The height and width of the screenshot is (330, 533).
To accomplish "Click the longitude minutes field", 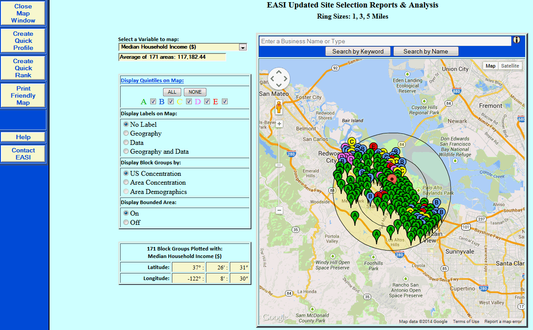I will (x=217, y=278).
